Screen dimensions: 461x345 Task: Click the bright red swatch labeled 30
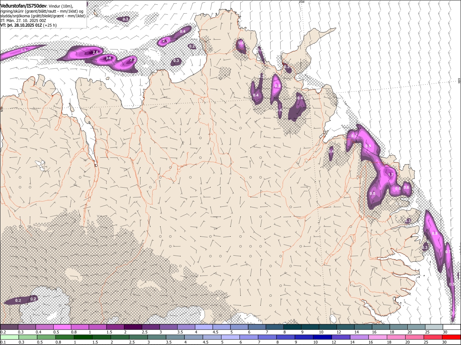pyautogui.click(x=452, y=337)
